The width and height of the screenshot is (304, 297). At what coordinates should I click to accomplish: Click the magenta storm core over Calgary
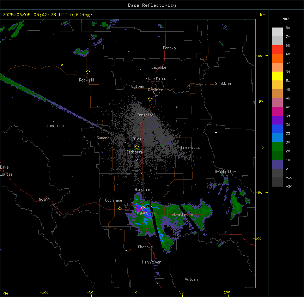(139, 208)
